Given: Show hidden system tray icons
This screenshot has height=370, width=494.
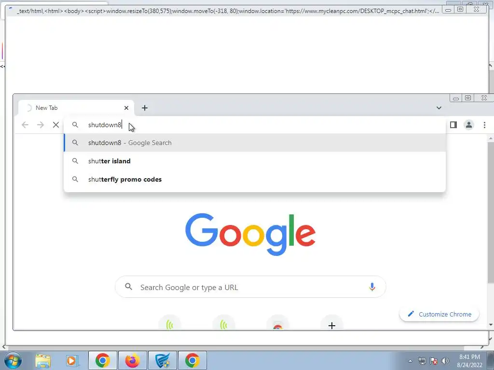Looking at the screenshot, I should click(x=410, y=361).
